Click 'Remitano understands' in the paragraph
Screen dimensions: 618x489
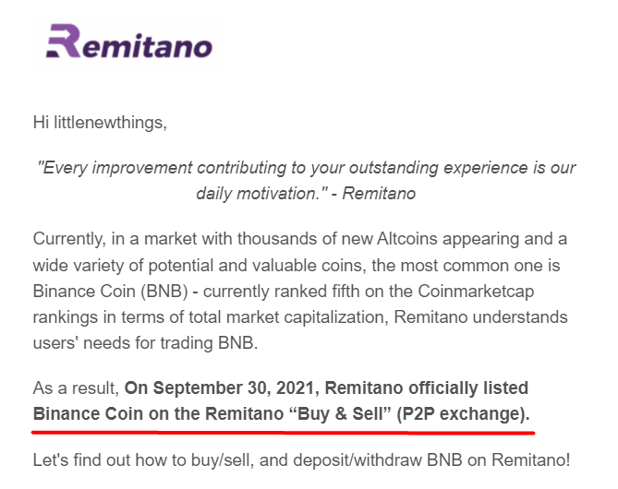click(481, 317)
